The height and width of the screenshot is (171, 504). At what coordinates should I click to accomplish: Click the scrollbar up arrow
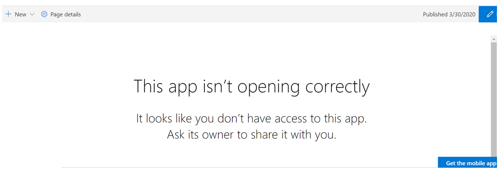click(x=494, y=39)
